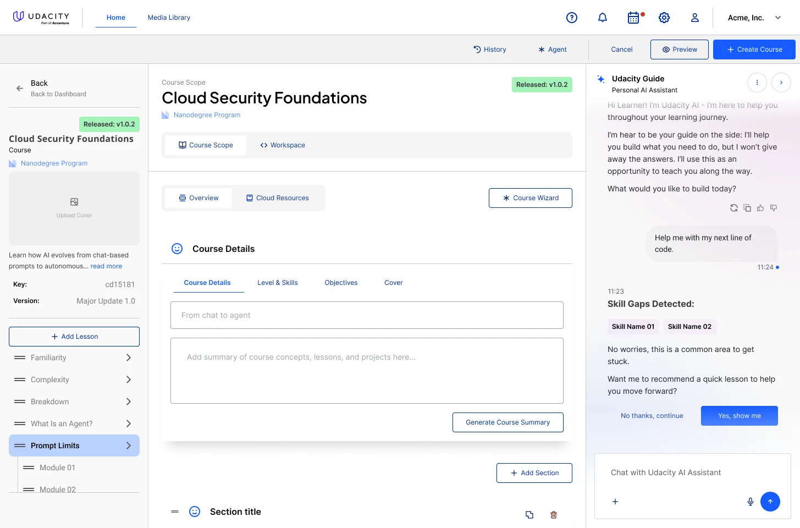This screenshot has width=800, height=528.
Task: Switch to the Workspace tab
Action: coord(283,145)
